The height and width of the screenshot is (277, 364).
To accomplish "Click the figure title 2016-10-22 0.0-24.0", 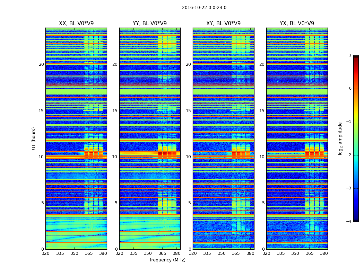I will pyautogui.click(x=204, y=8).
